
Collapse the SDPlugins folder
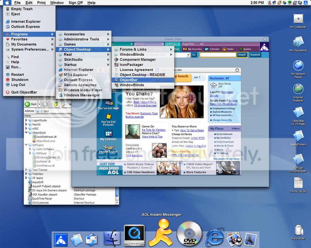(26, 145)
